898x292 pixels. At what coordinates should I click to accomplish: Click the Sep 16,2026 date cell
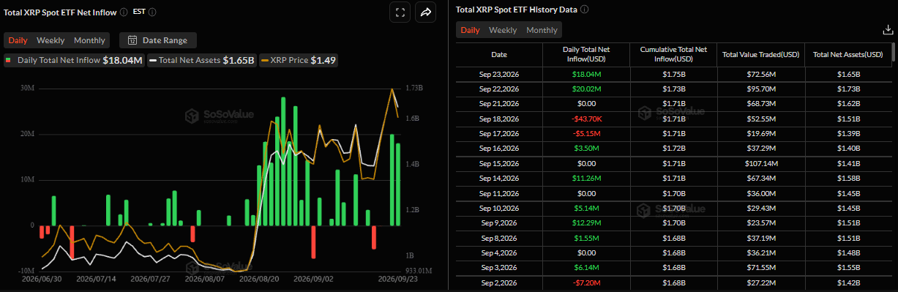(x=499, y=148)
